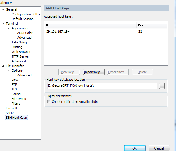176x151 pixels.
Task: Open browse button for host key location
Action: 162,86
